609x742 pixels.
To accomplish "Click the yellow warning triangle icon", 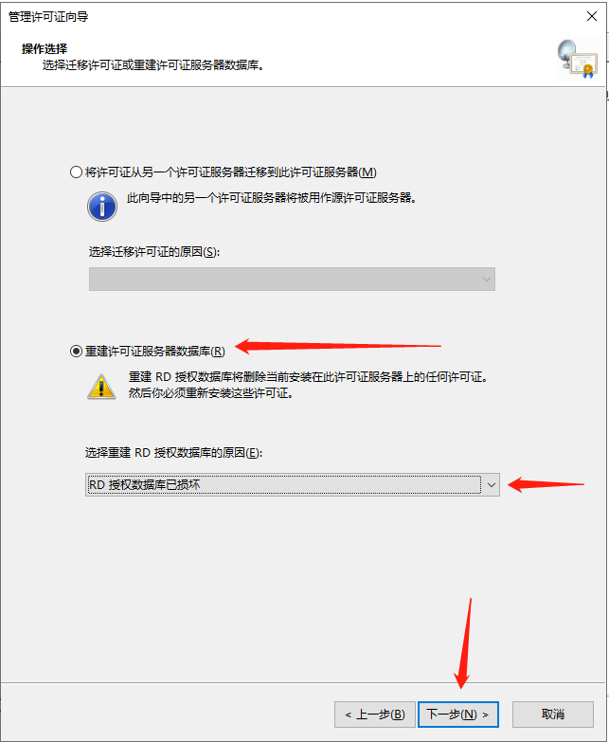I will 101,387.
